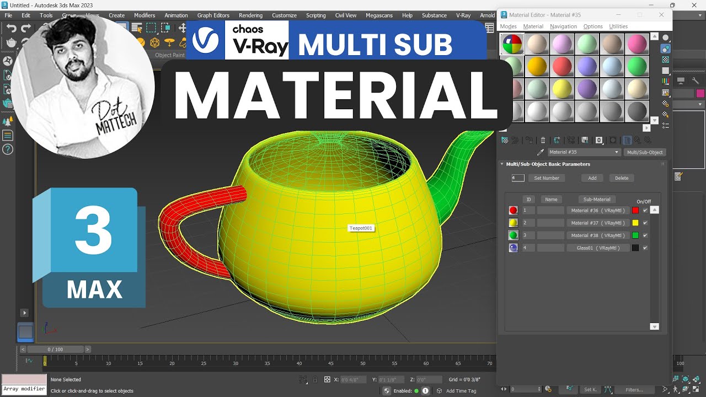Uncheck On/Off for Glass01 sub-material
The width and height of the screenshot is (706, 397).
(x=645, y=248)
